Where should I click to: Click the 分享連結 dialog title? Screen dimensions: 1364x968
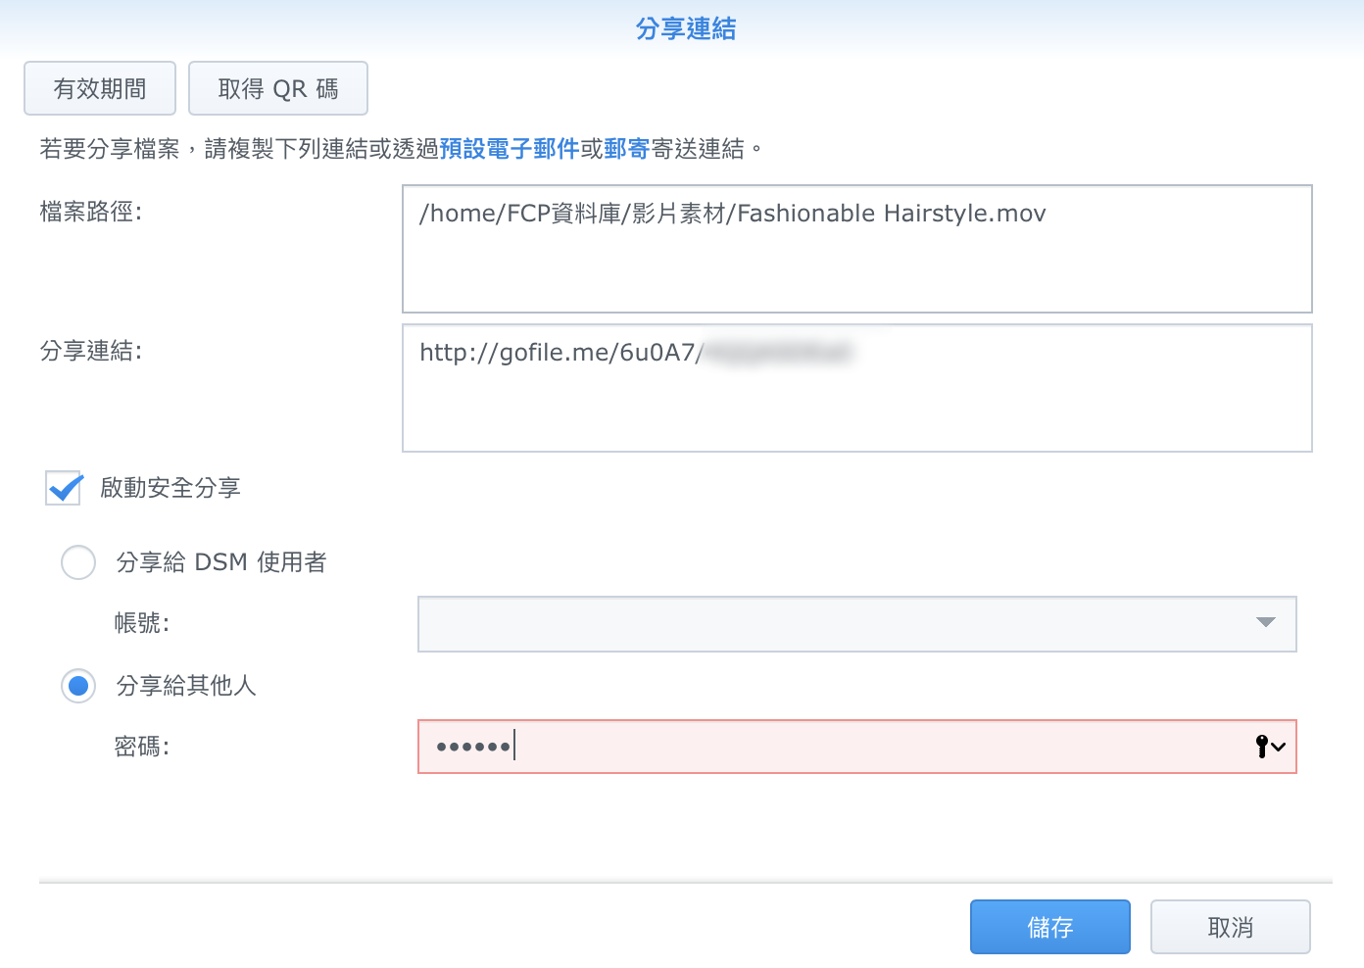coord(685,29)
